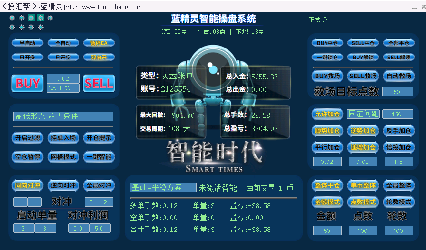
Task: Click the 总入金 value 5055.37
Action: [264, 77]
